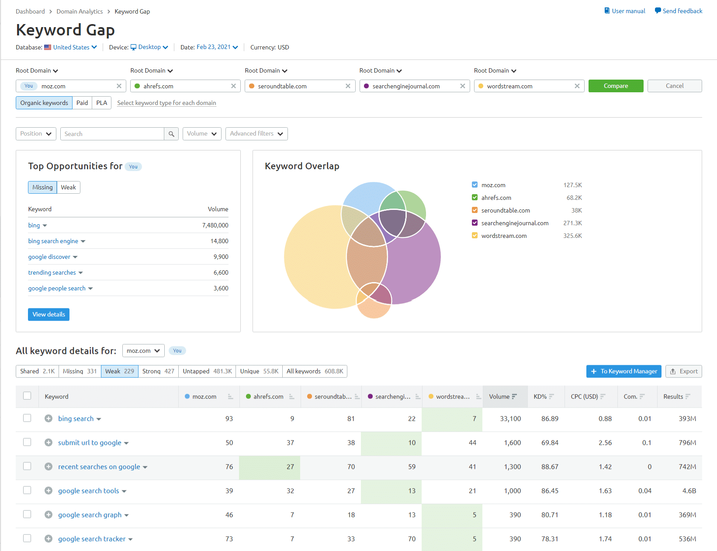The height and width of the screenshot is (551, 717).
Task: Click To Keyword Manager button
Action: 623,371
